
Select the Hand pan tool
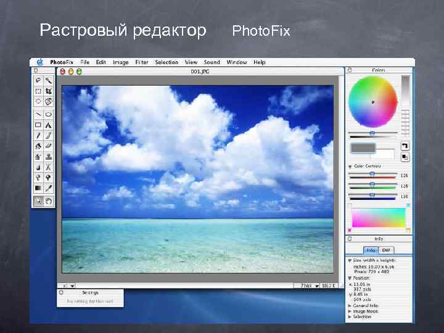coord(49,201)
